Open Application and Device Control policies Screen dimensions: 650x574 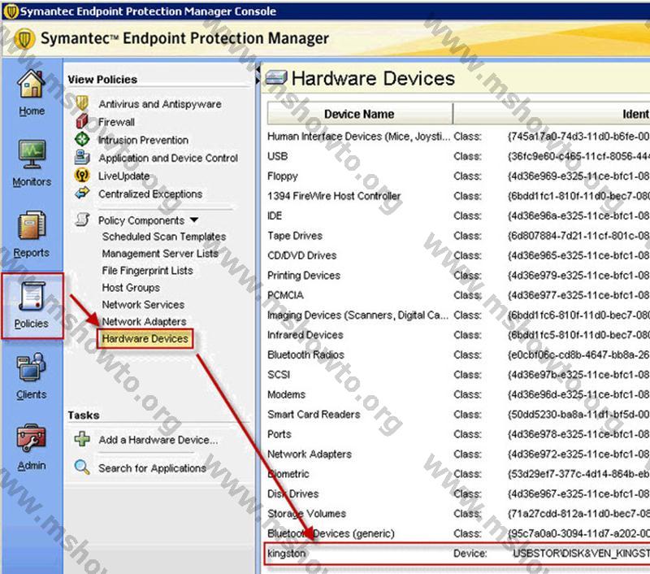168,158
